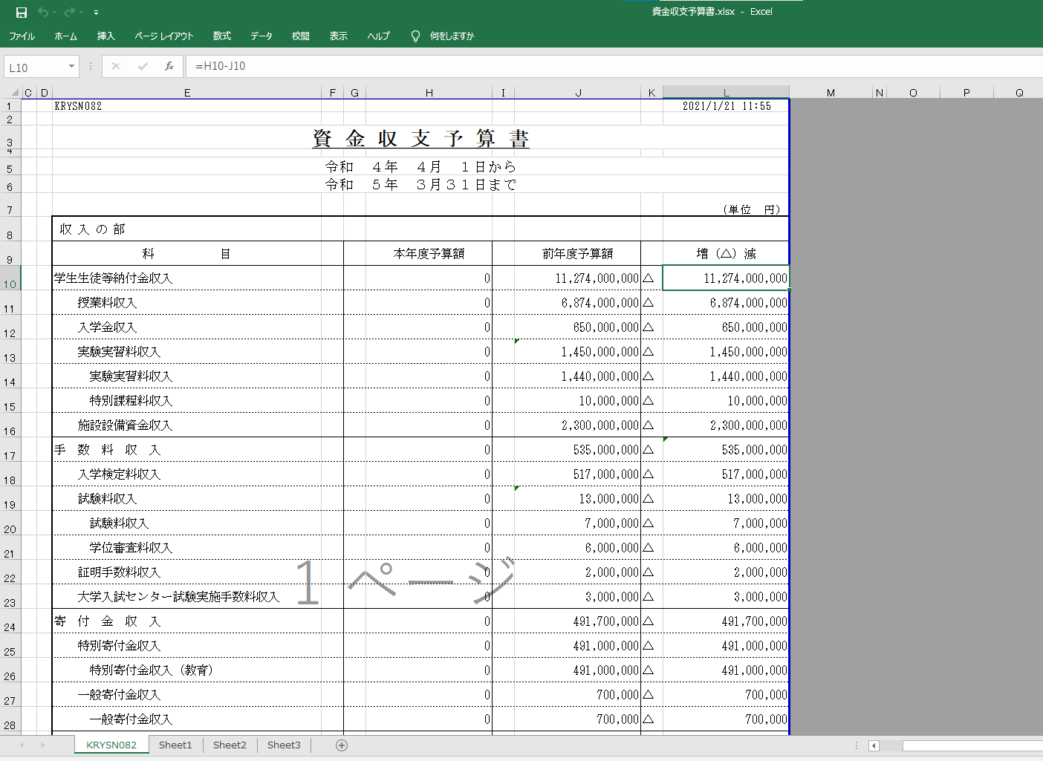Open the ファイル menu

tap(22, 36)
